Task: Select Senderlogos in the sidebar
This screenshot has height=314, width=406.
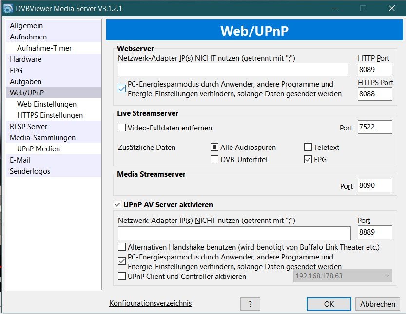Action: pyautogui.click(x=30, y=171)
